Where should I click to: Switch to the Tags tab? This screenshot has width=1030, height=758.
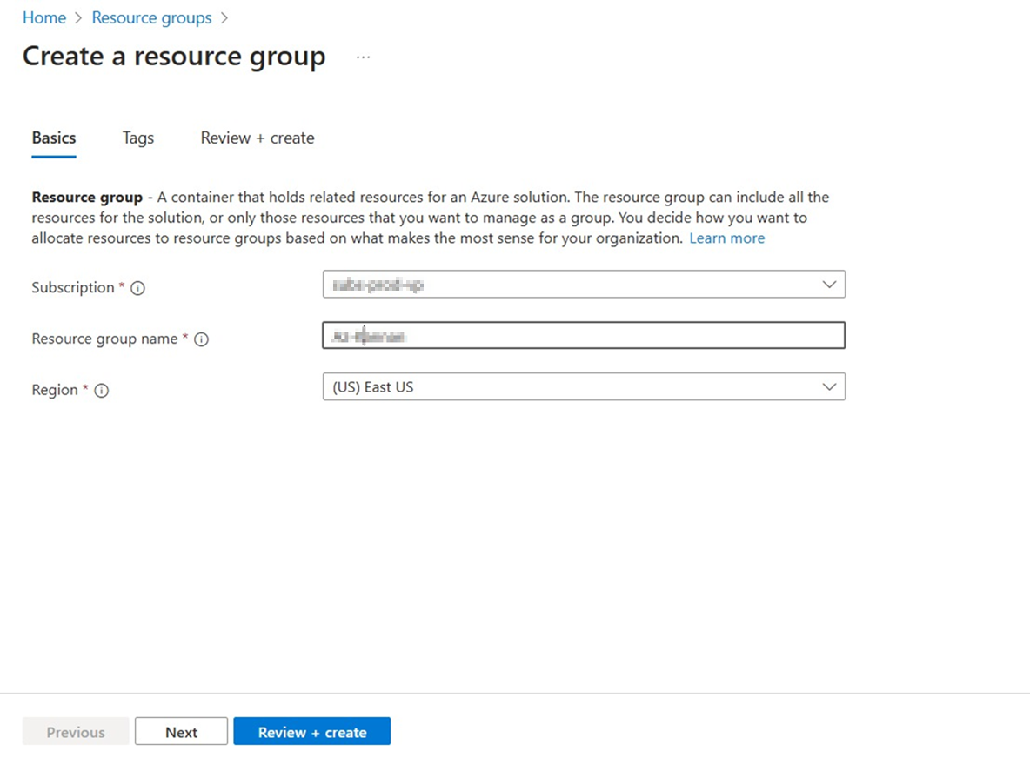point(138,138)
